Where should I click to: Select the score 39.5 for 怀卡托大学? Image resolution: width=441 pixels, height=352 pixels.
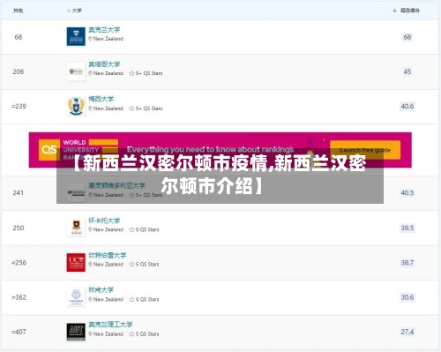[x=407, y=228]
